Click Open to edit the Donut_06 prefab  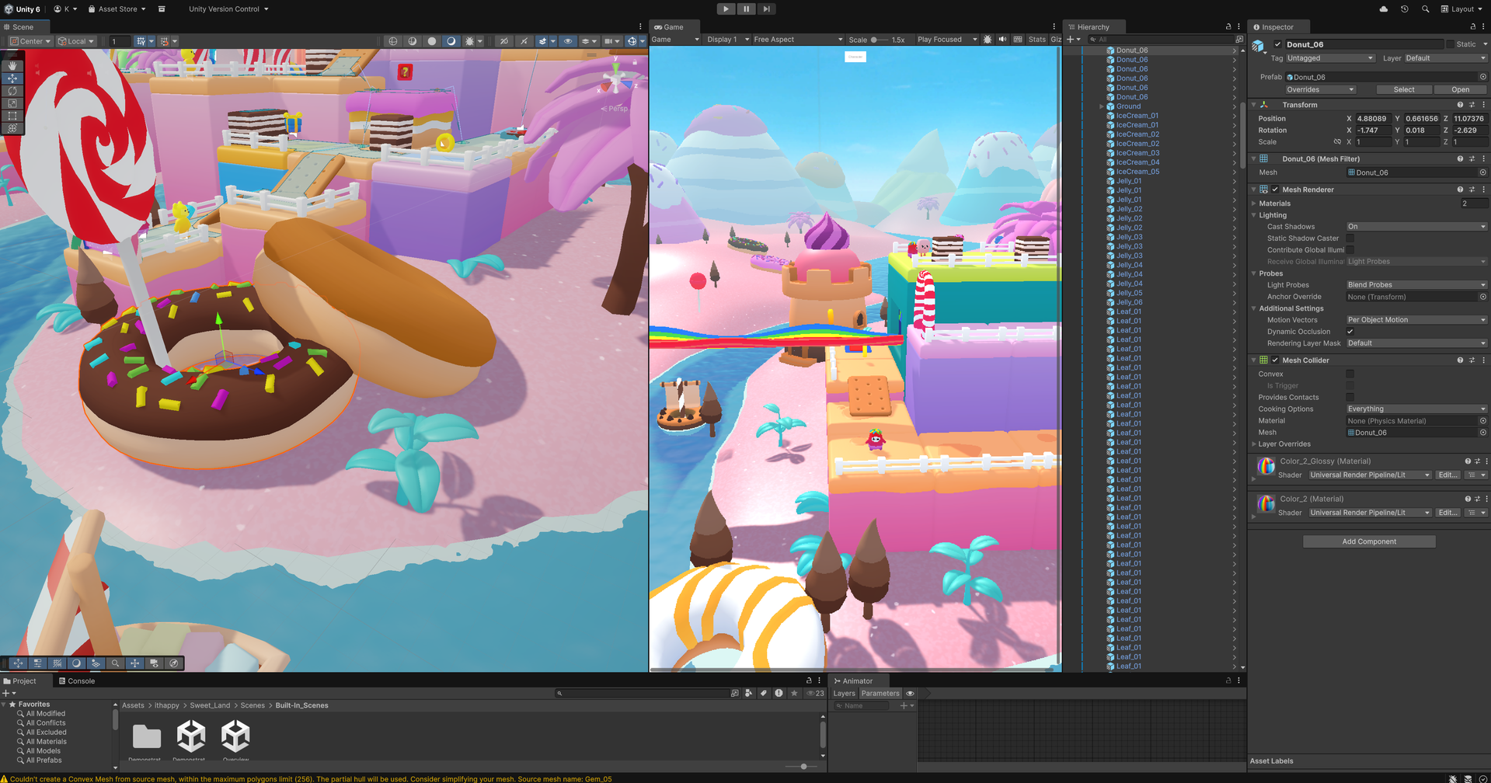[1460, 89]
